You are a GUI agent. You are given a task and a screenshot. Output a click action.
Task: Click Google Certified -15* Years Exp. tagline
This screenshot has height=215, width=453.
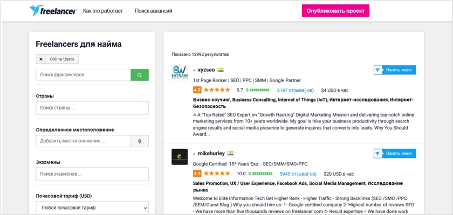250,164
